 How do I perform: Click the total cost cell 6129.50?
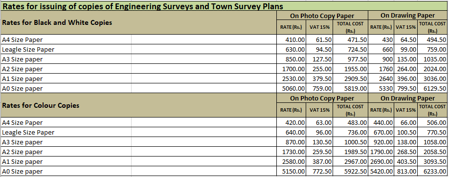tap(432, 88)
